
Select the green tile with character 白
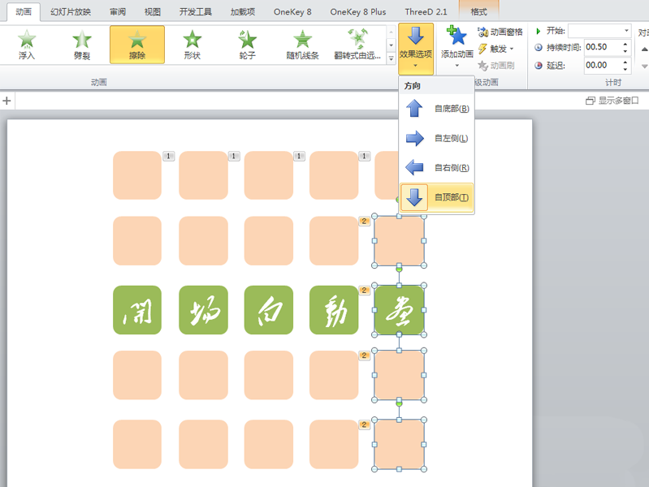coord(268,310)
